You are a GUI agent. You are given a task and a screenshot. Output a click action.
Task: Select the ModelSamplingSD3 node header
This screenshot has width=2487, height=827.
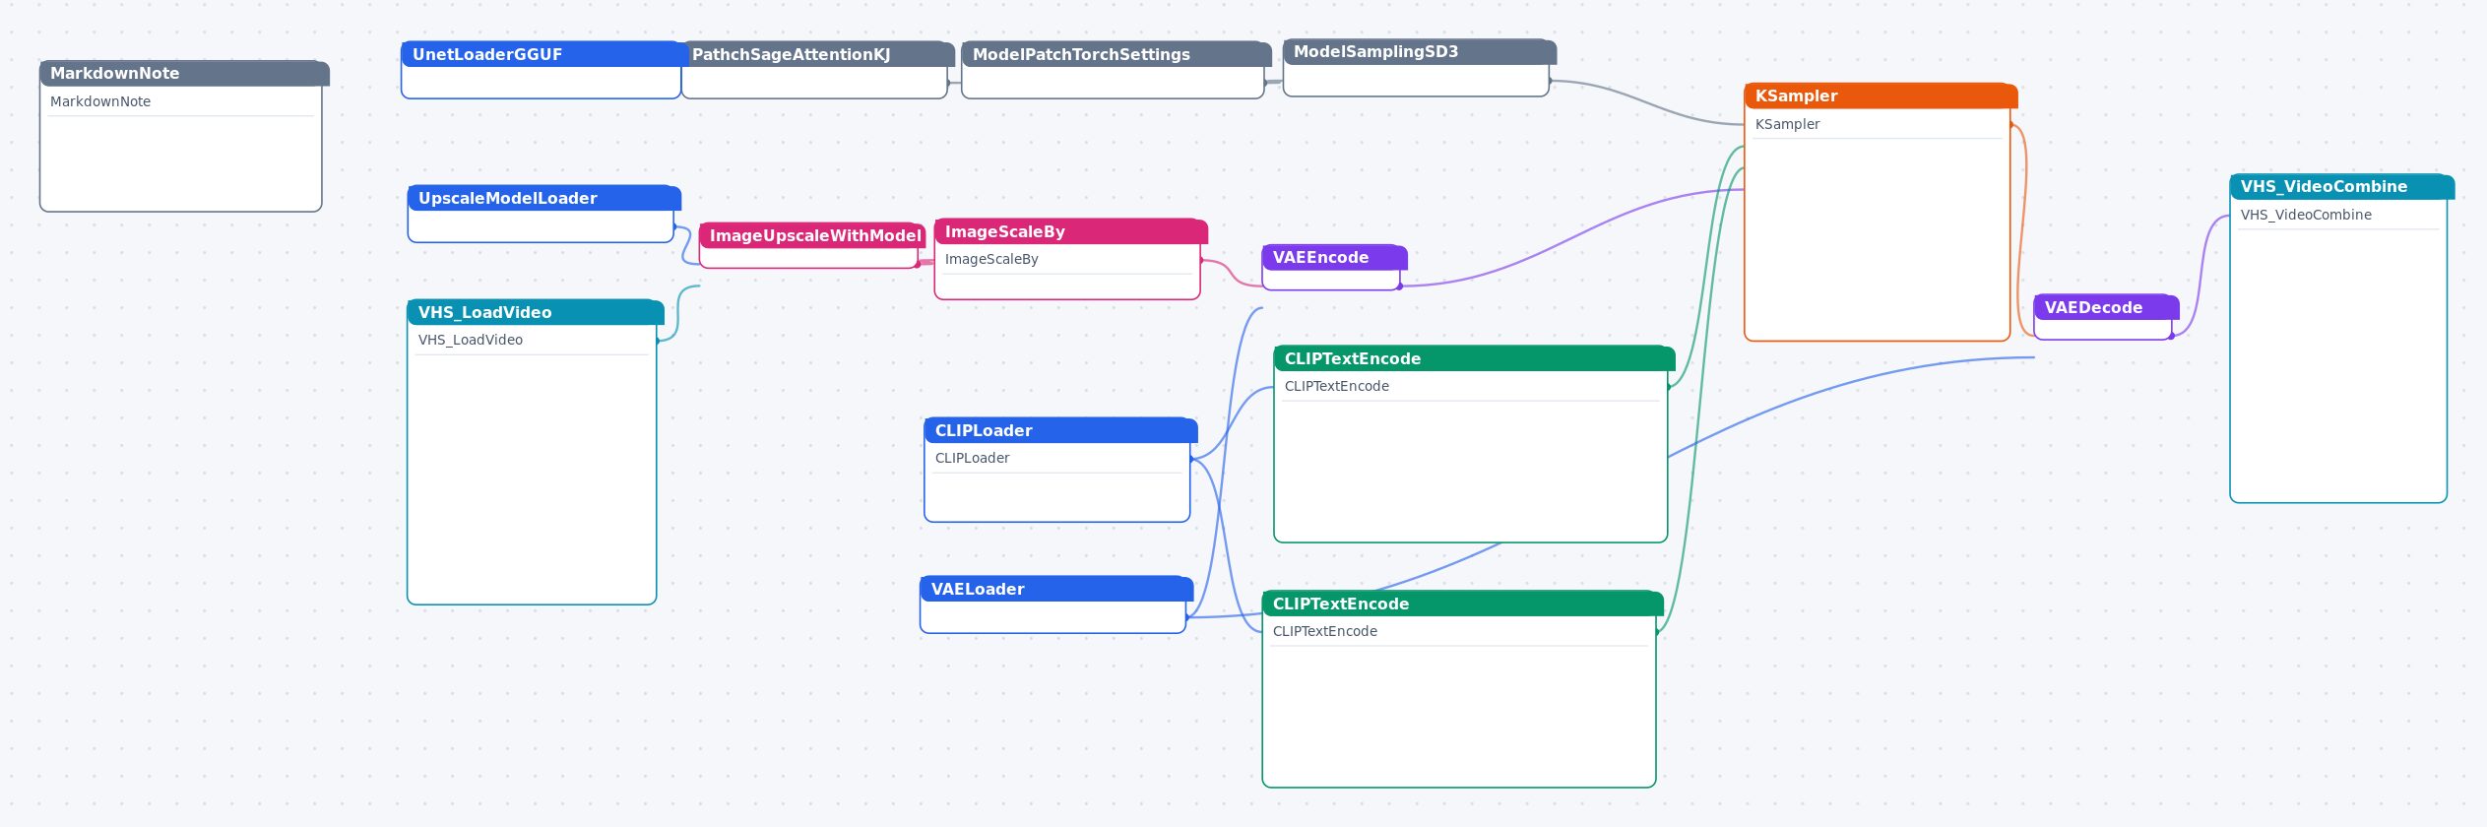(x=1420, y=52)
